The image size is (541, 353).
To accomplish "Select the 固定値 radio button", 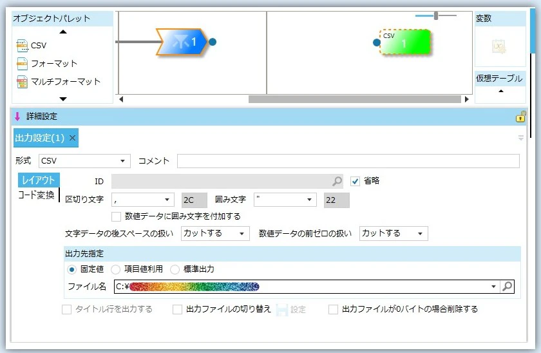I will tap(71, 269).
